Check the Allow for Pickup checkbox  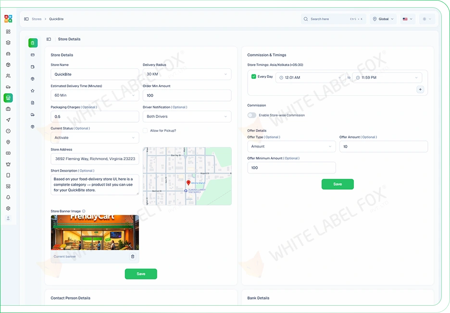pos(145,130)
